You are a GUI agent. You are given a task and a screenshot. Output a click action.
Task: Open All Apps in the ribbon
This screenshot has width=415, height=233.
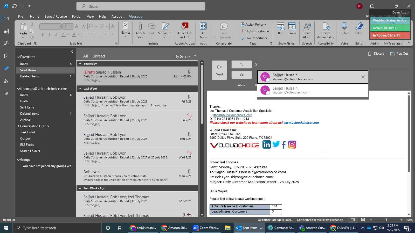click(x=203, y=30)
